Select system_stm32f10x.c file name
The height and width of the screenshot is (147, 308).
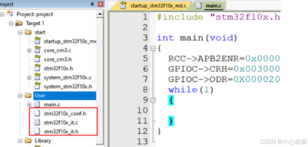[x=68, y=78]
